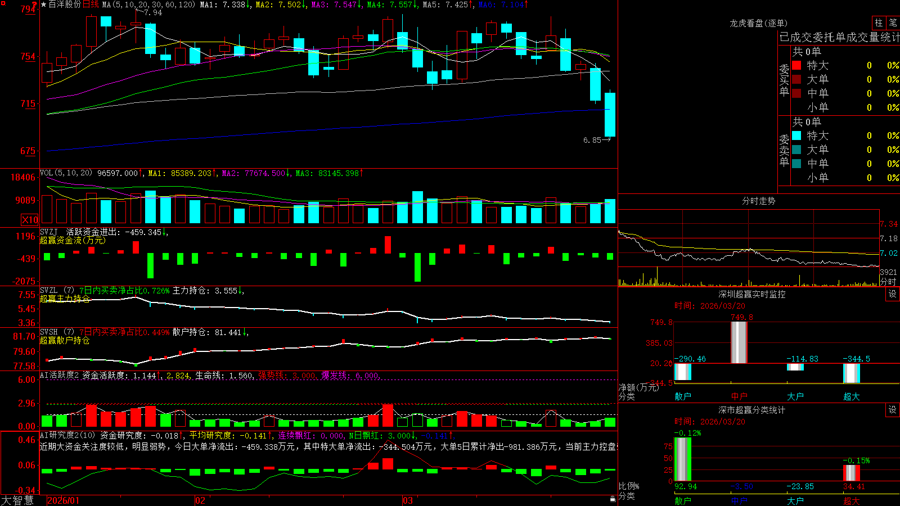Click the 749.8 中户 bar in 实时监控
The width and height of the screenshot is (900, 506).
(739, 342)
